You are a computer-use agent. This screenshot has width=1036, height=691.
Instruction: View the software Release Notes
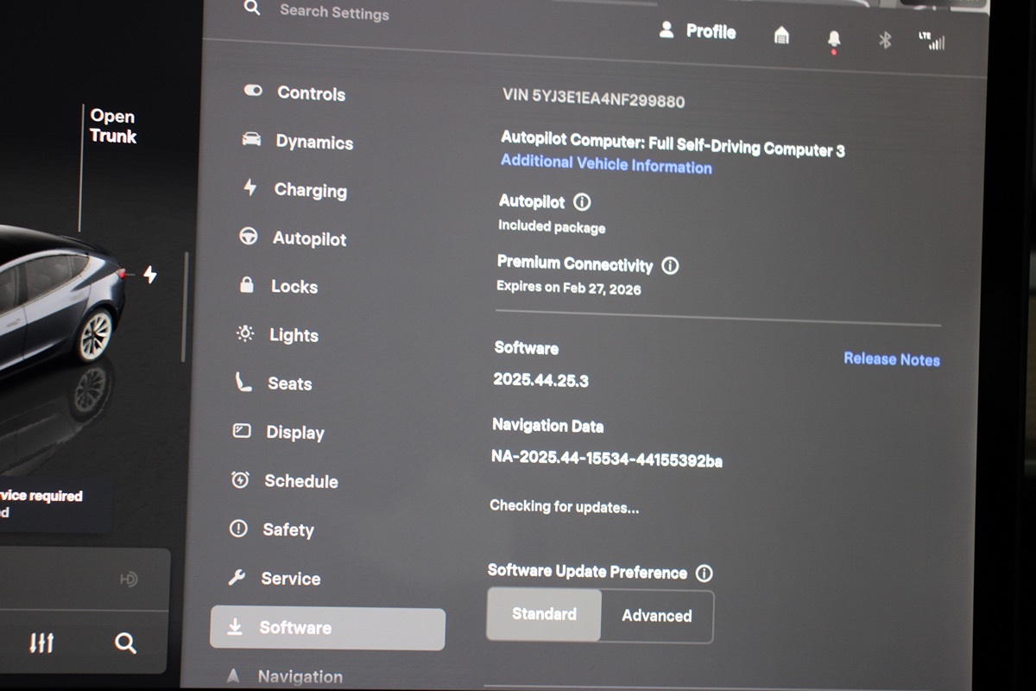pyautogui.click(x=891, y=359)
